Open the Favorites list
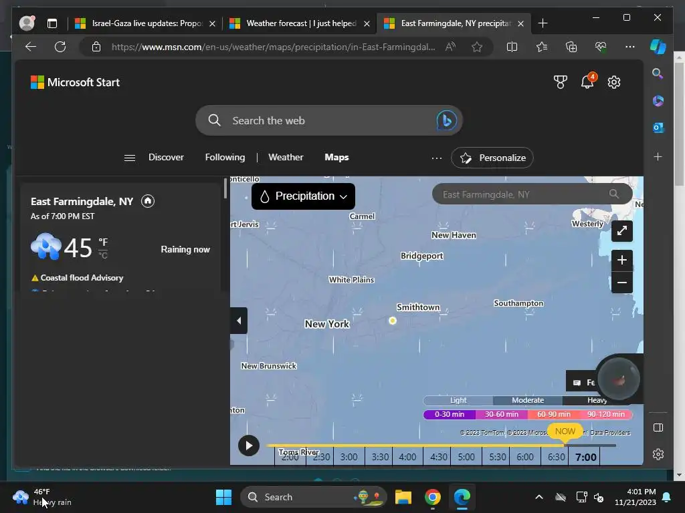 (542, 47)
